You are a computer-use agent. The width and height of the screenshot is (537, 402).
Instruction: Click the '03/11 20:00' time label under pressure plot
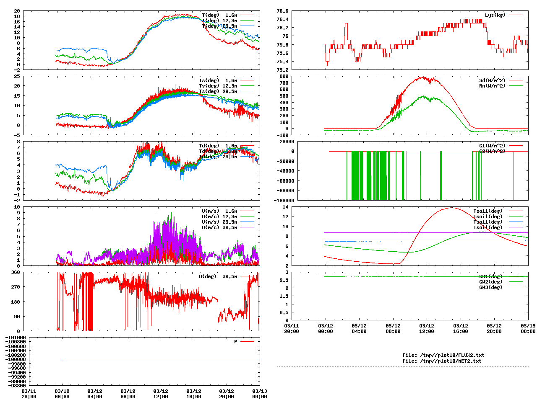(x=29, y=394)
